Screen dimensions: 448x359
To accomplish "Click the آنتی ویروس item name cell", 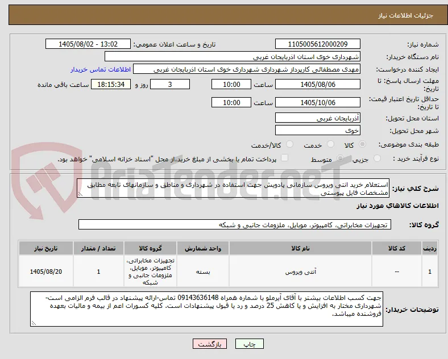I will 300,272.
